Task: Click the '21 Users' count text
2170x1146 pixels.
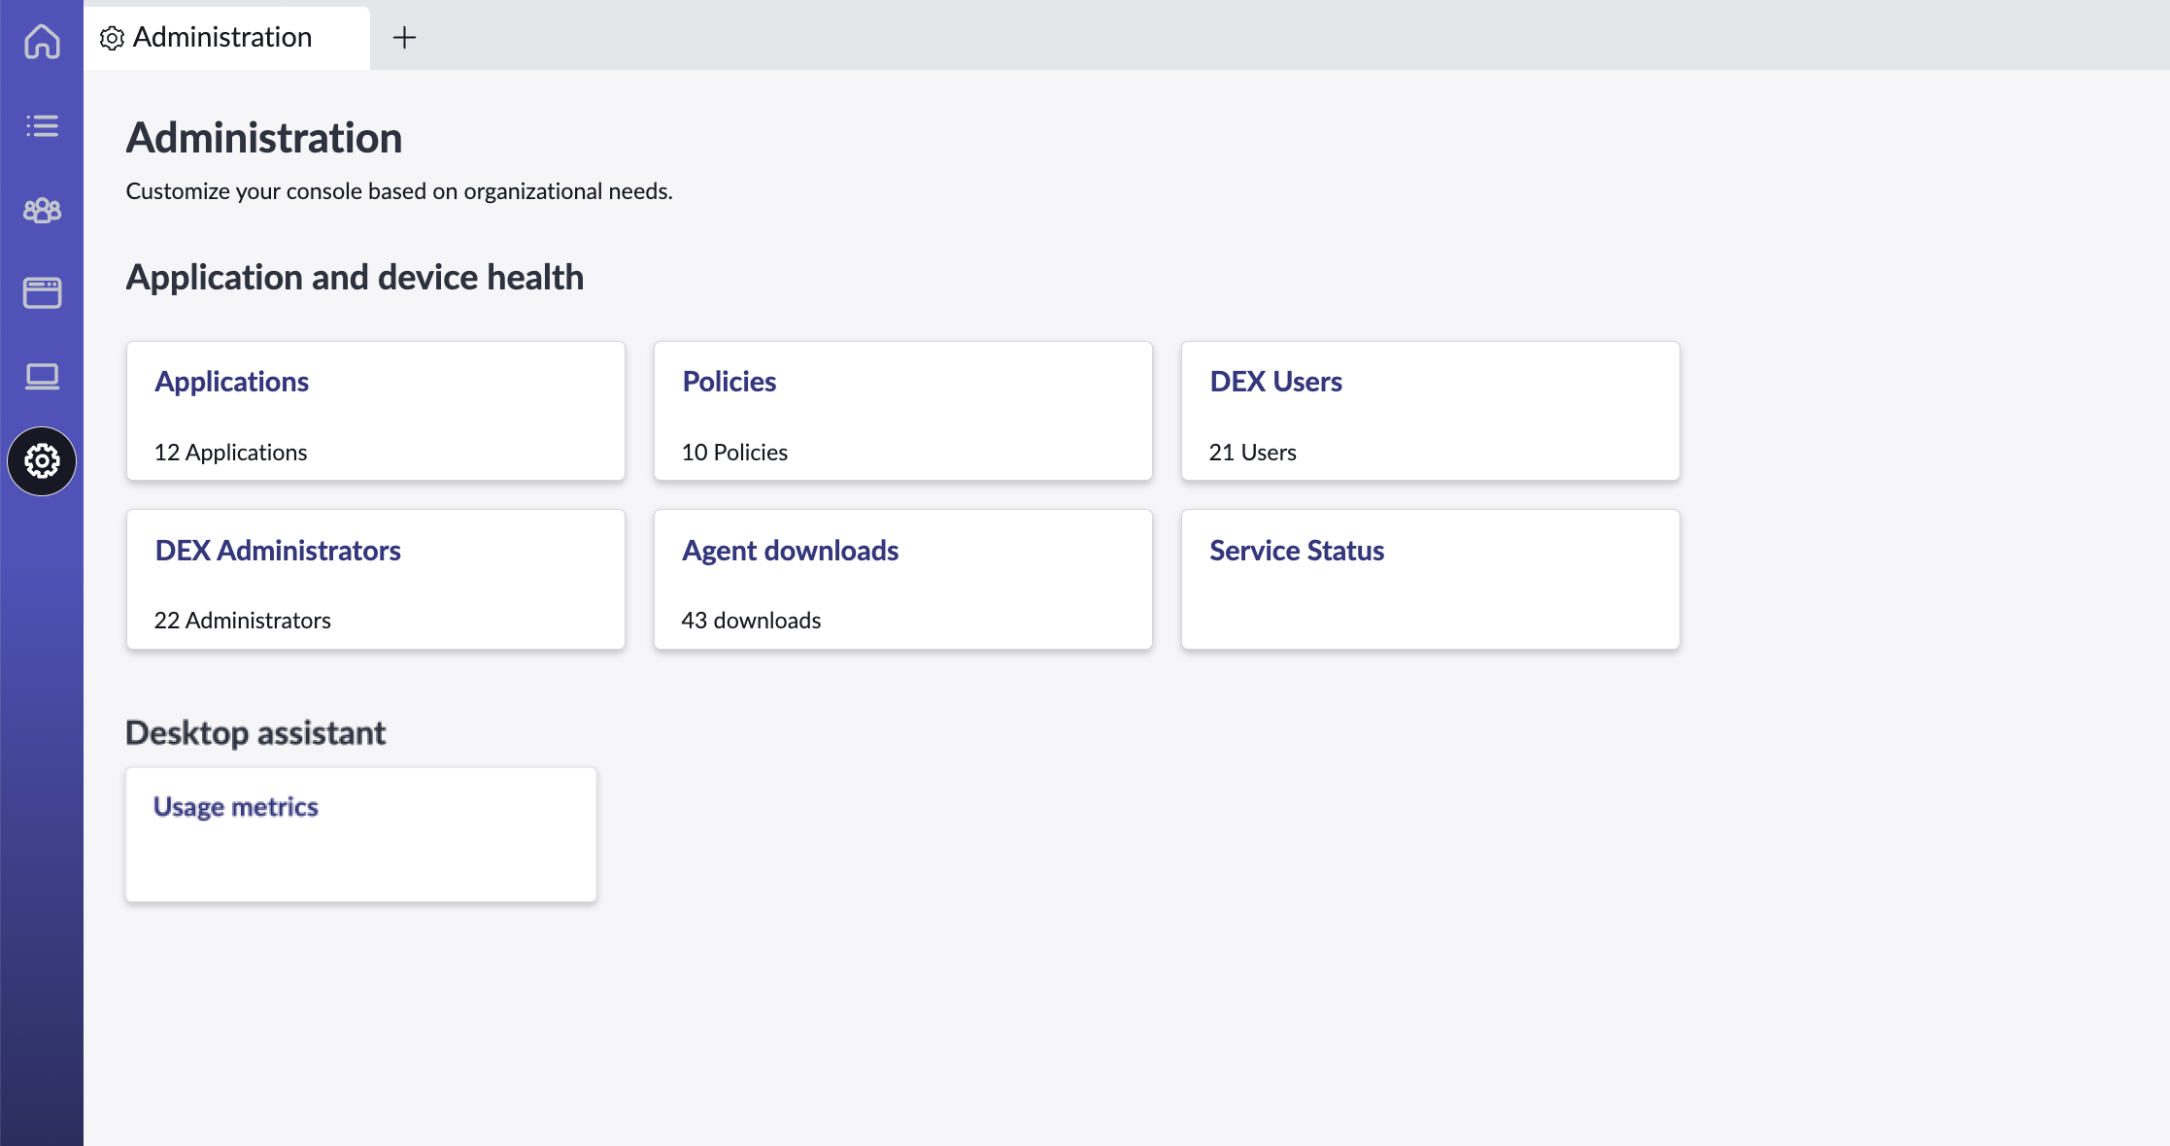Action: pos(1252,453)
